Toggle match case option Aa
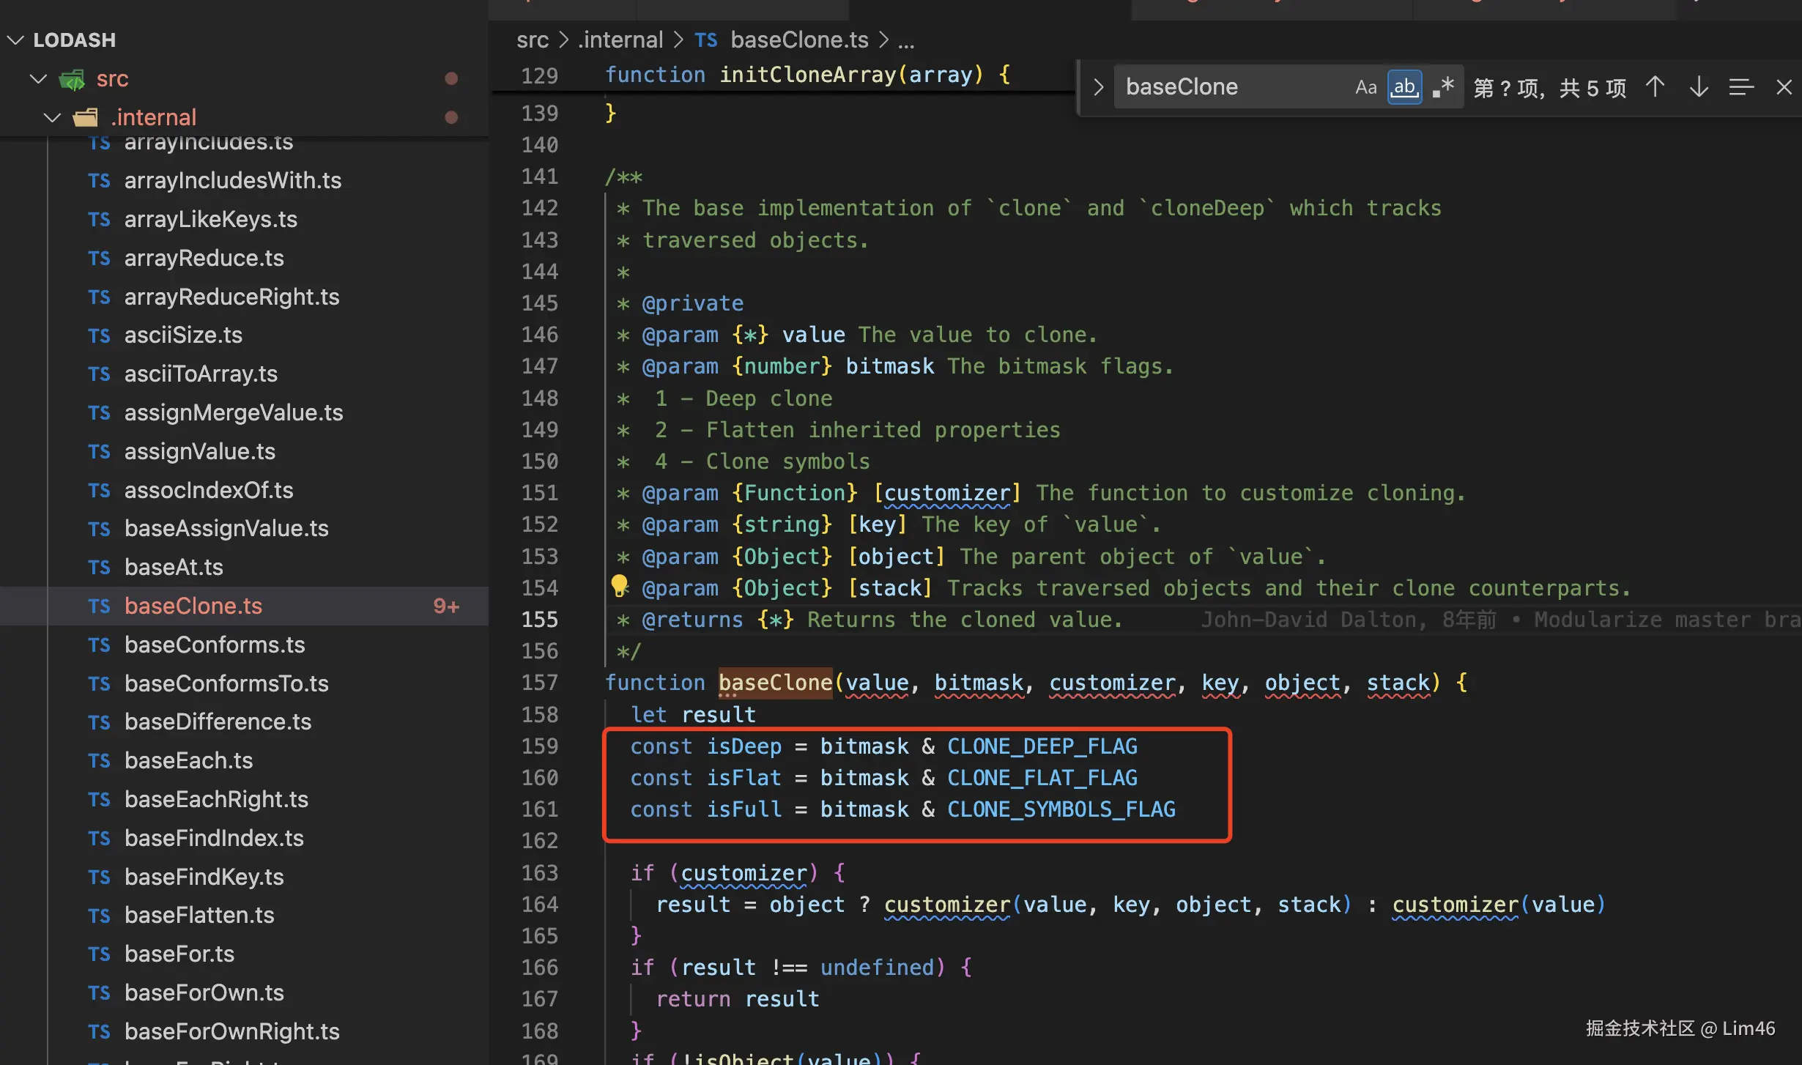Image resolution: width=1802 pixels, height=1065 pixels. click(x=1365, y=87)
